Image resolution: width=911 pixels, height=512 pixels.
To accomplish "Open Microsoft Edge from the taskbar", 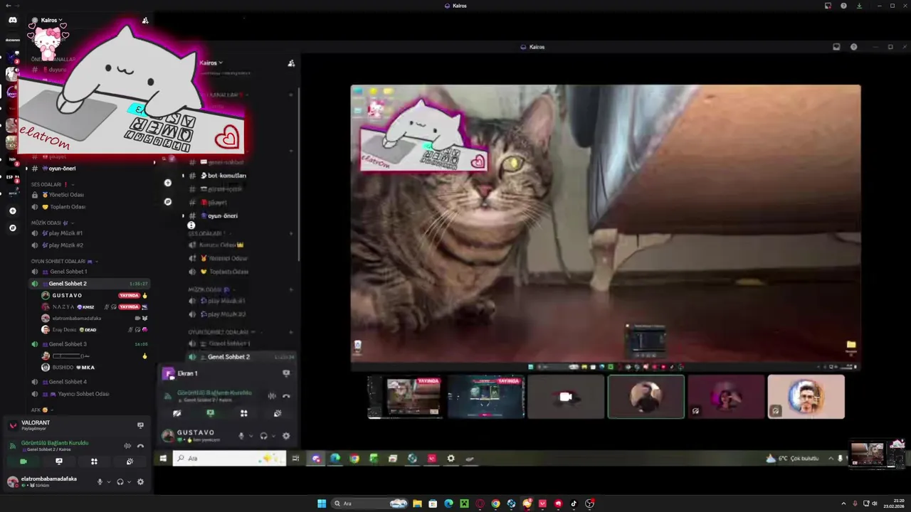I will [x=448, y=503].
